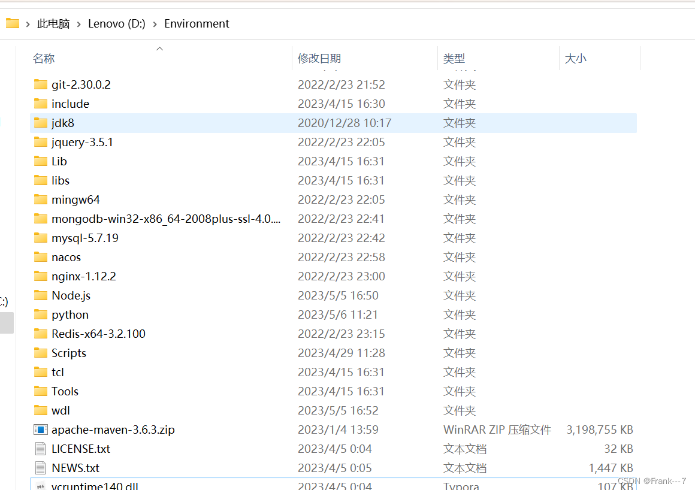Click the NEWS.txt document icon
Screen dimensions: 695x490
40,468
